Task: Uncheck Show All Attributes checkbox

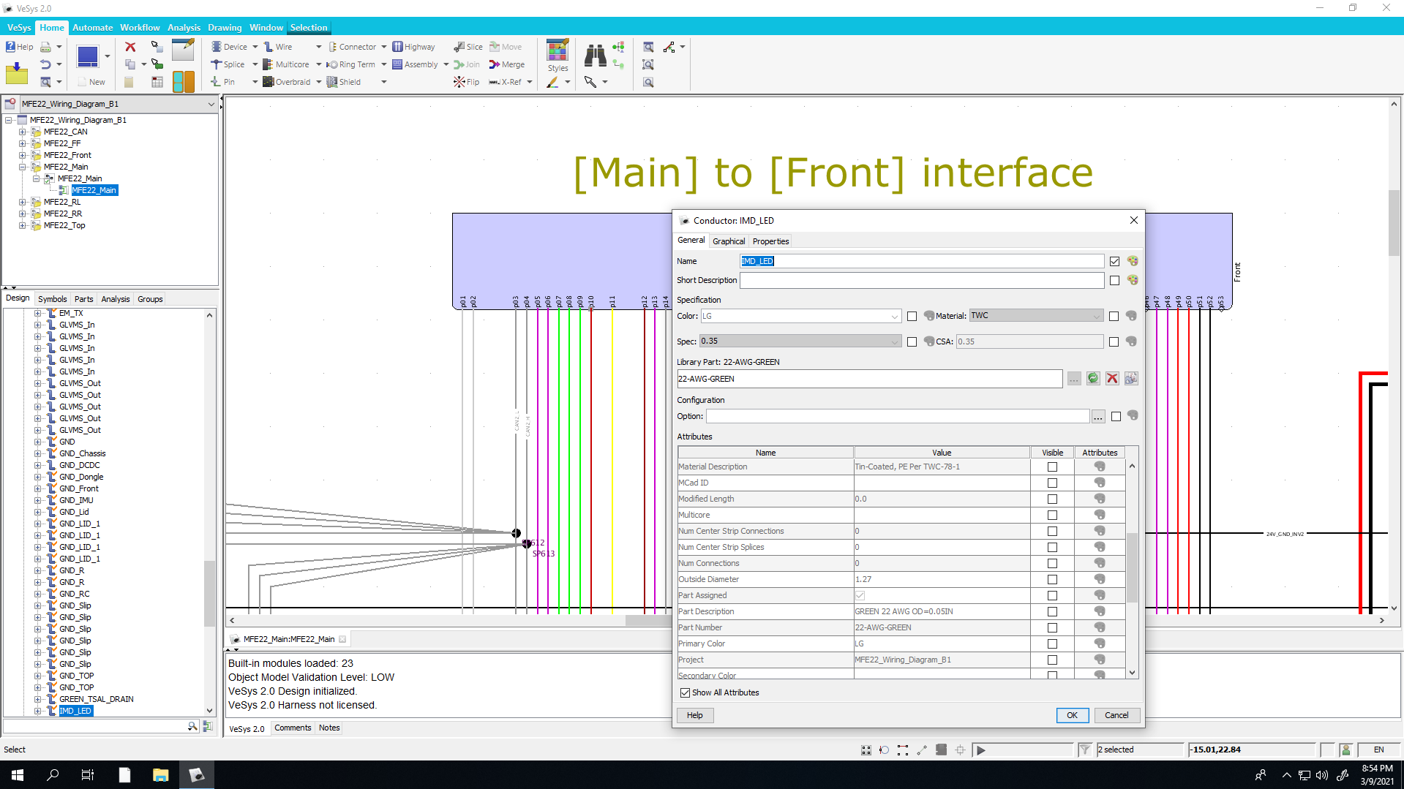Action: click(685, 692)
